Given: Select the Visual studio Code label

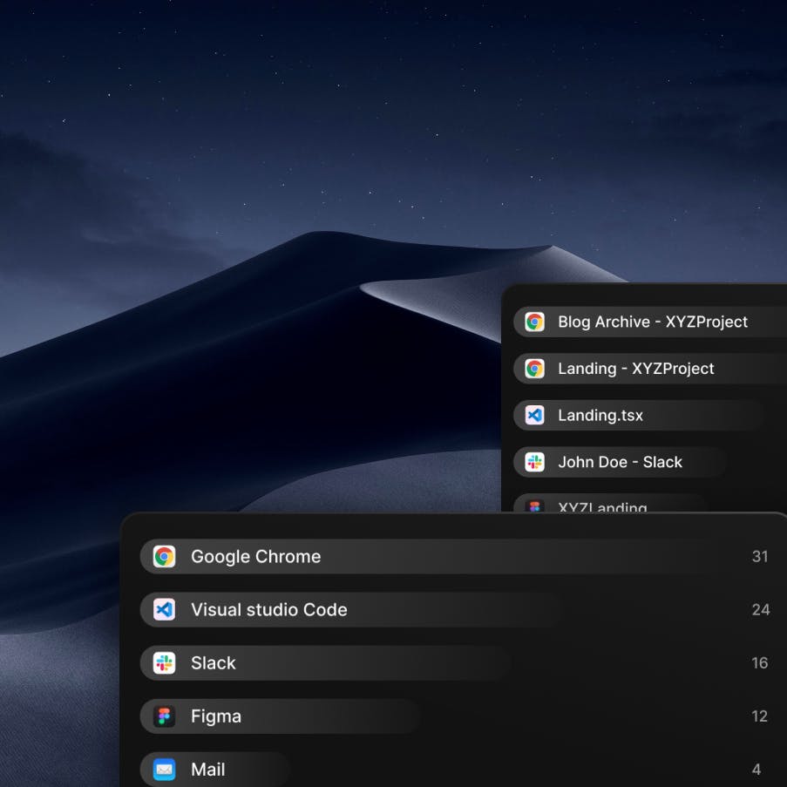Looking at the screenshot, I should 269,610.
